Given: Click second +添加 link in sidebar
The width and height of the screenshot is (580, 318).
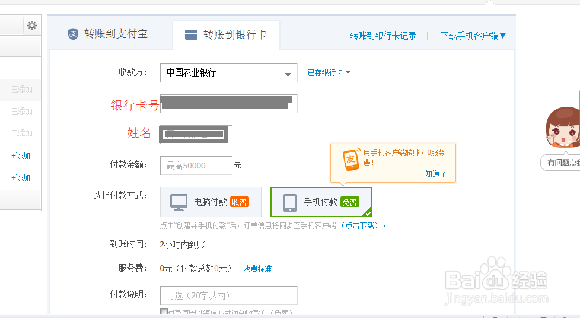Looking at the screenshot, I should tap(21, 177).
